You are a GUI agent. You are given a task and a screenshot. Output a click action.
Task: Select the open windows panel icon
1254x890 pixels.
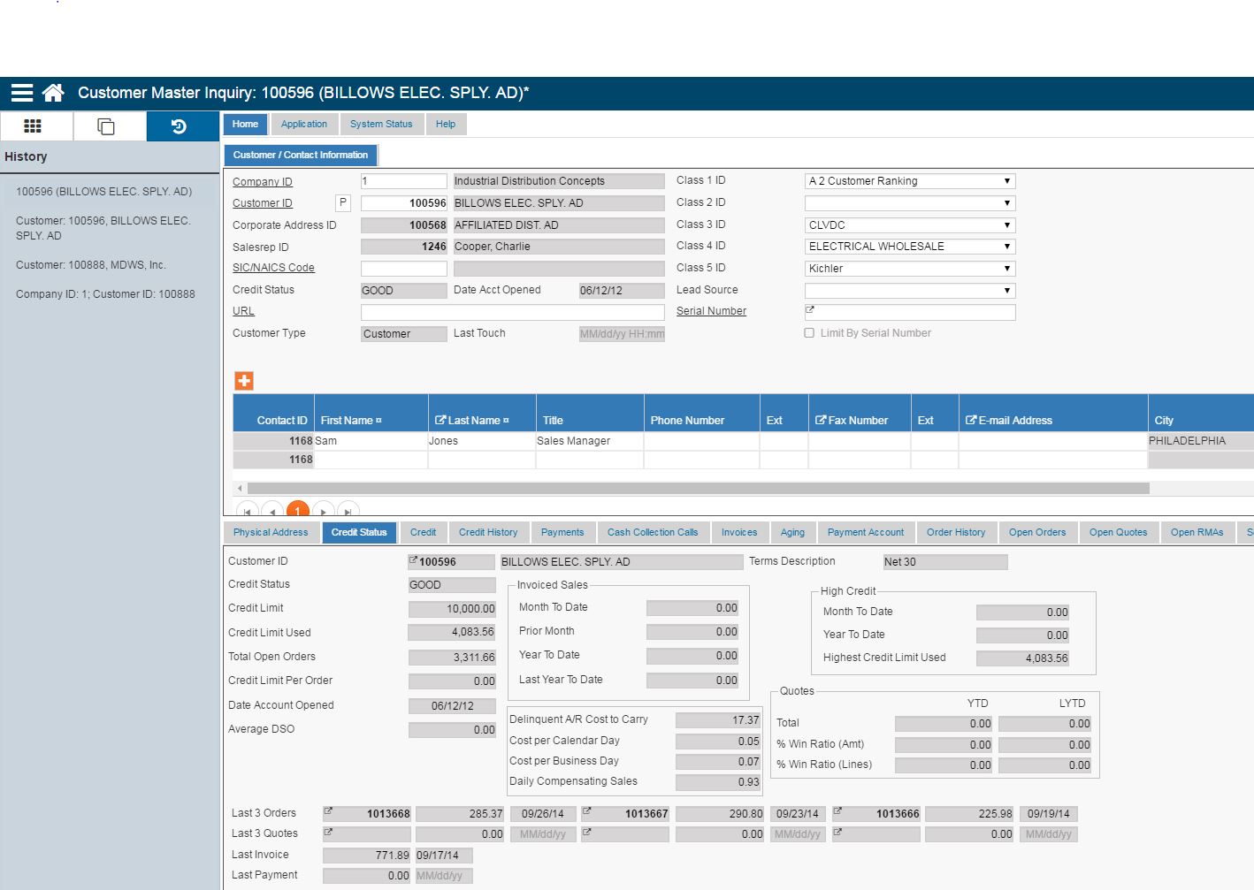click(x=106, y=126)
